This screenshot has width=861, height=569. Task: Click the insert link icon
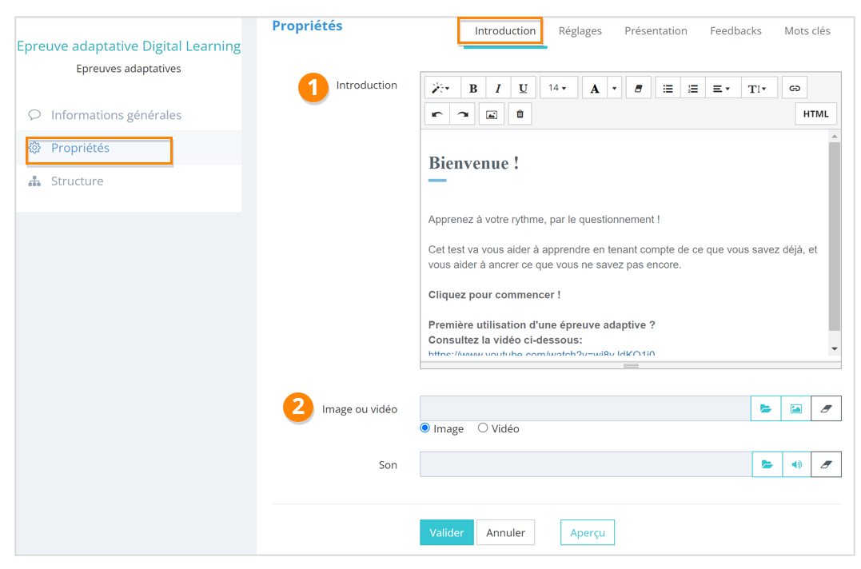[794, 88]
